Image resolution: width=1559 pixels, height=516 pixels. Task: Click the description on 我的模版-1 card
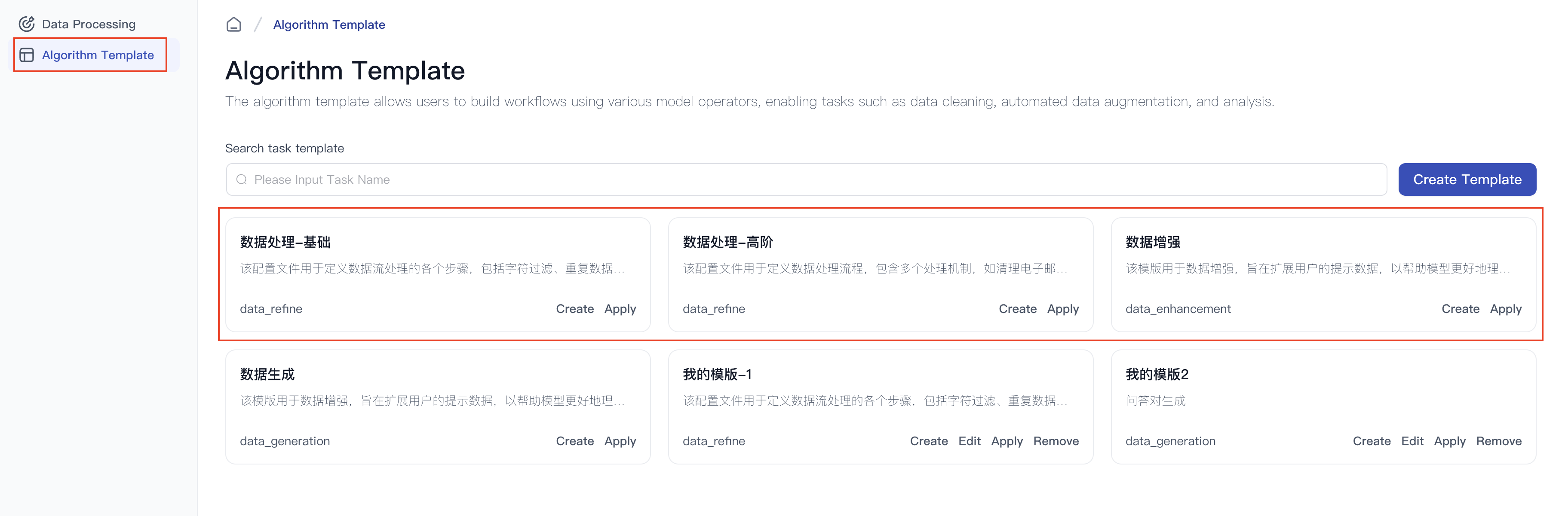pos(875,401)
